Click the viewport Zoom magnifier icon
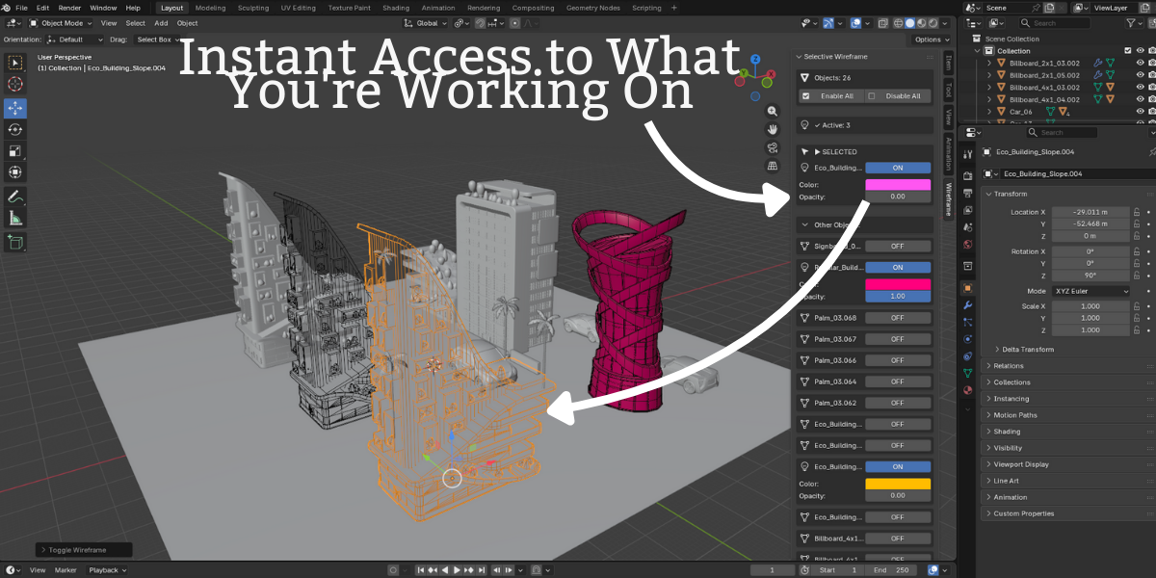Viewport: 1156px width, 578px height. pos(773,110)
